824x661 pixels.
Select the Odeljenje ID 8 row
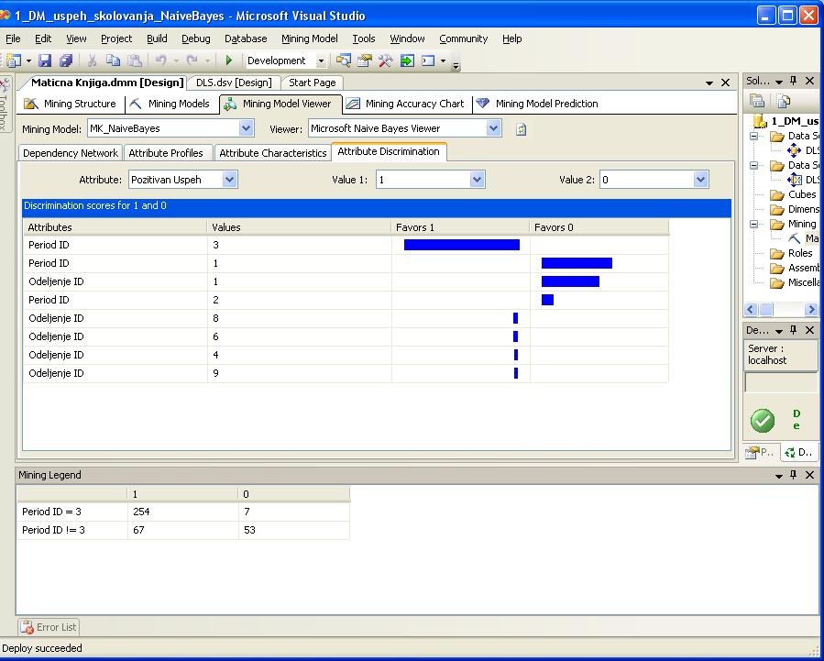(x=346, y=318)
